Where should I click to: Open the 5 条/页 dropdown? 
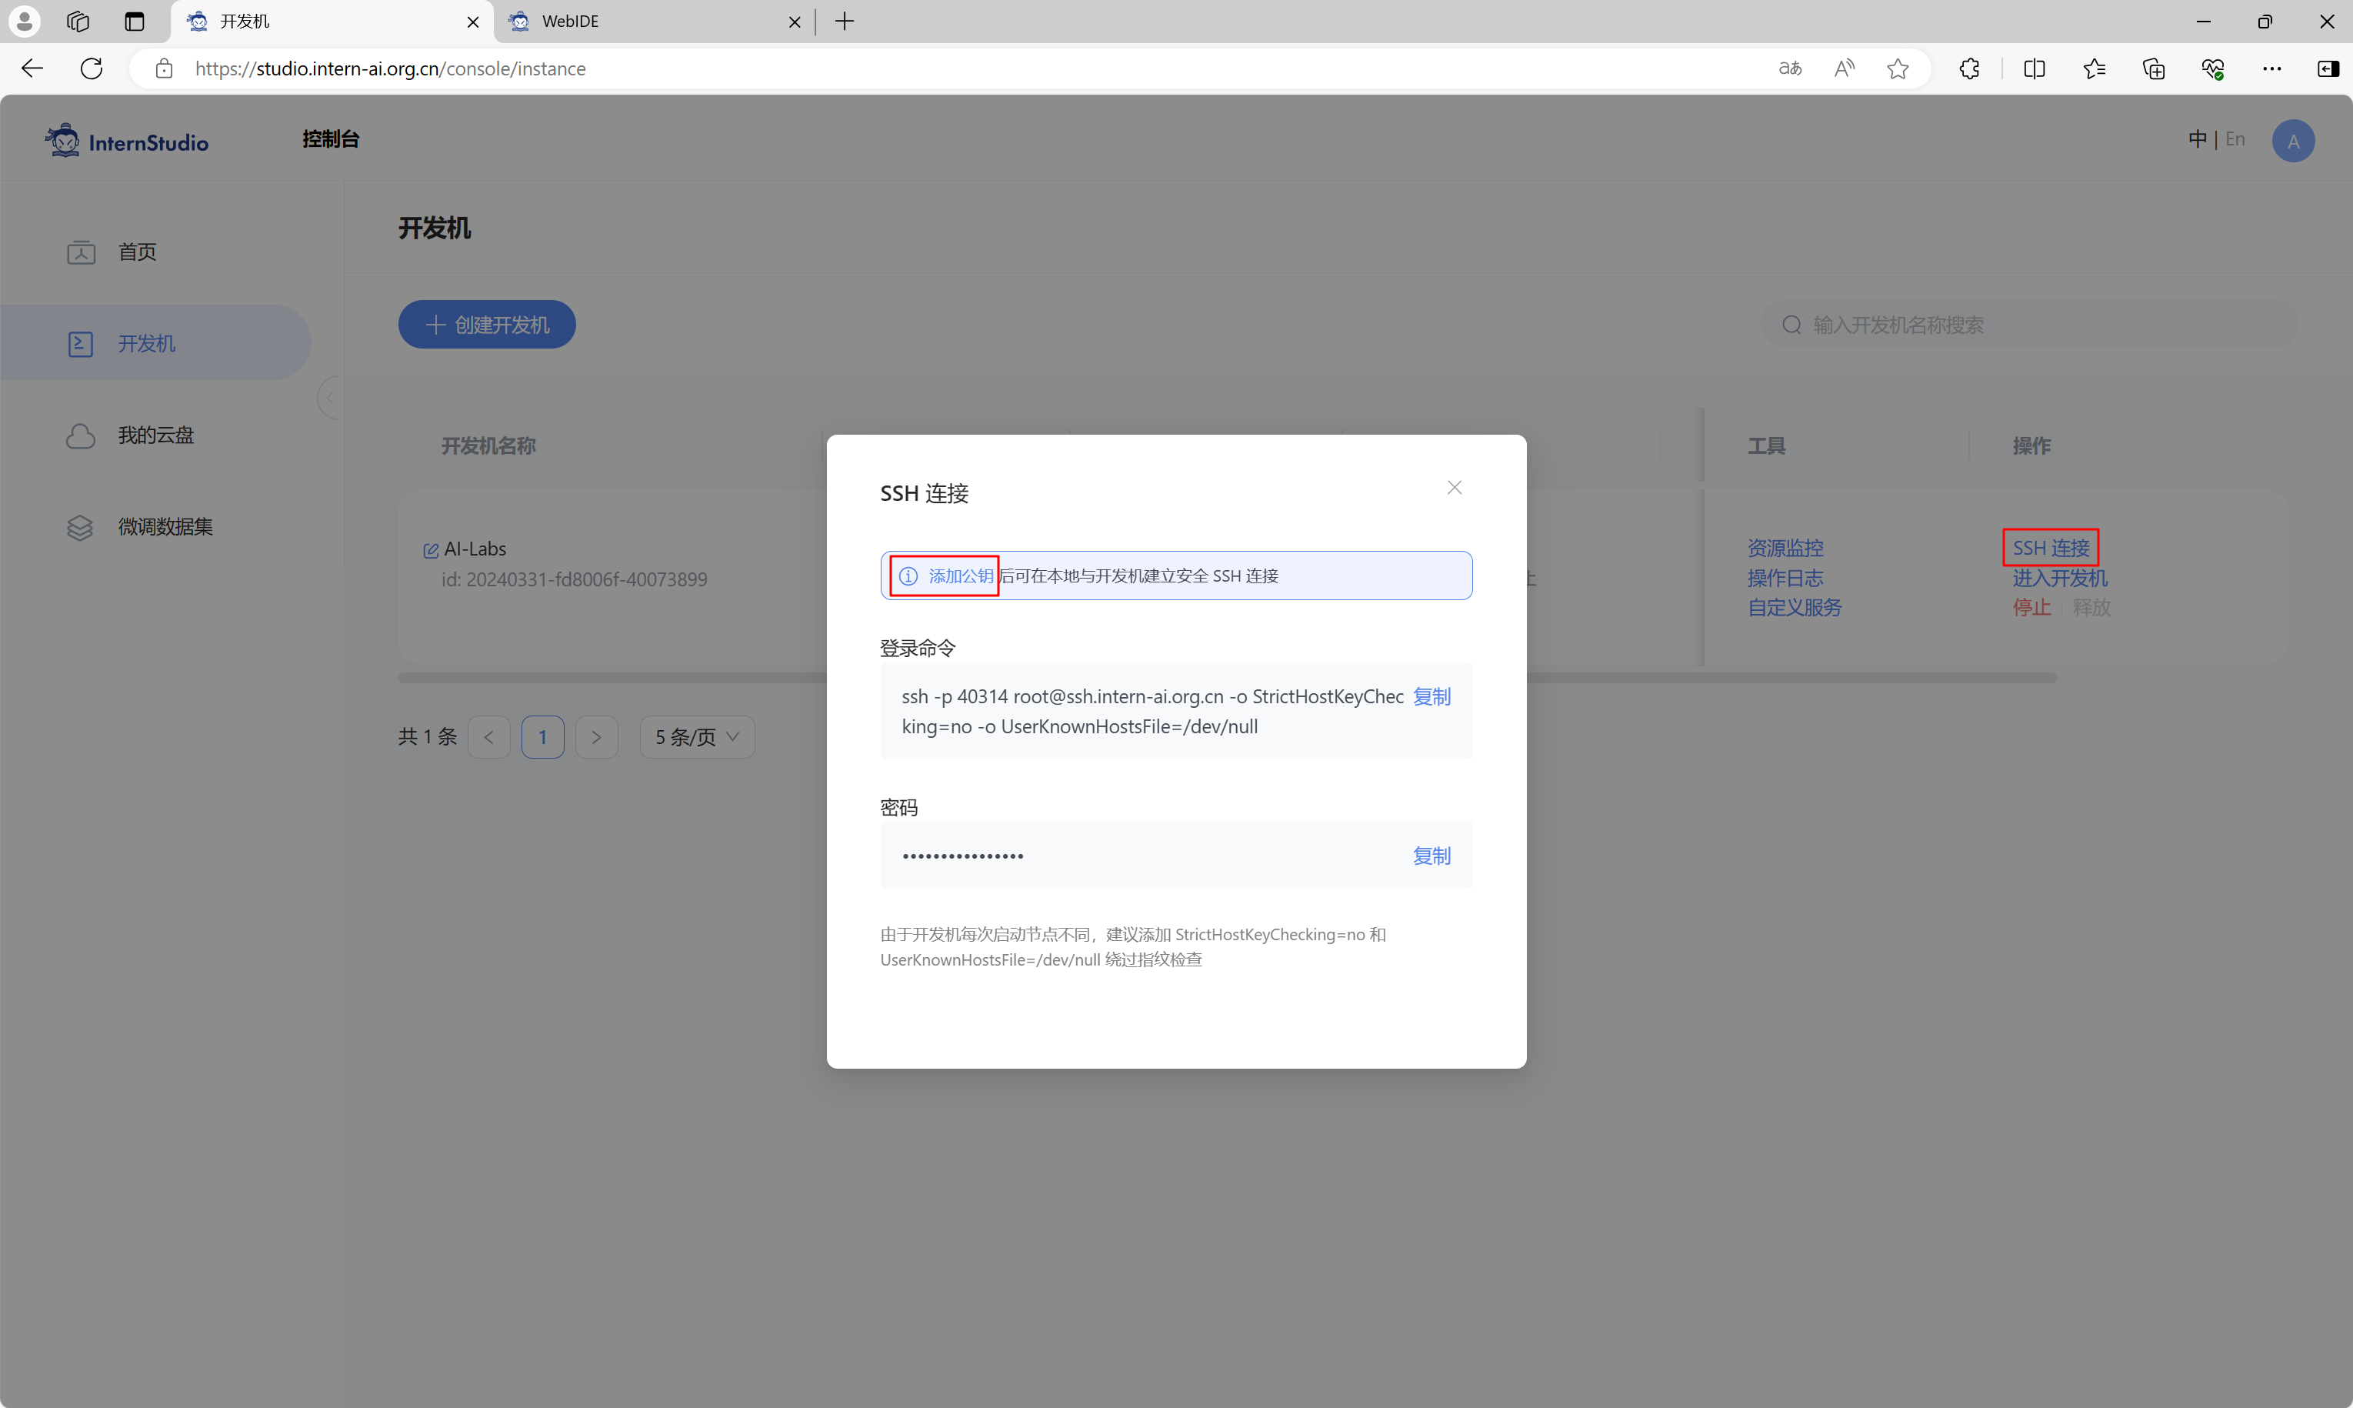(697, 737)
